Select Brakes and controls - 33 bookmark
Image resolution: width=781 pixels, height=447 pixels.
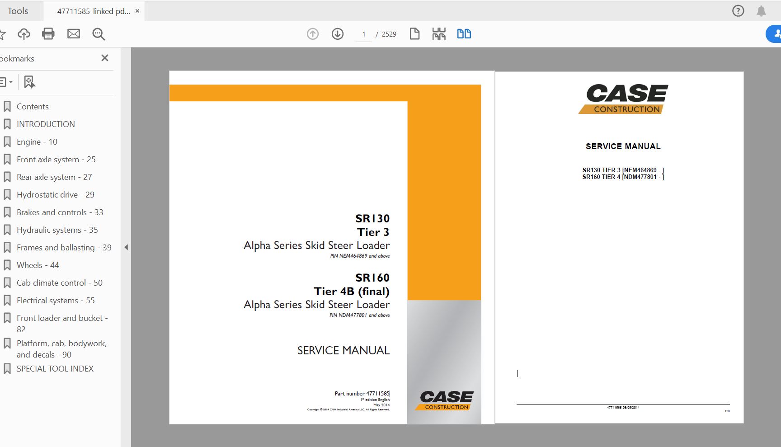[x=60, y=212]
